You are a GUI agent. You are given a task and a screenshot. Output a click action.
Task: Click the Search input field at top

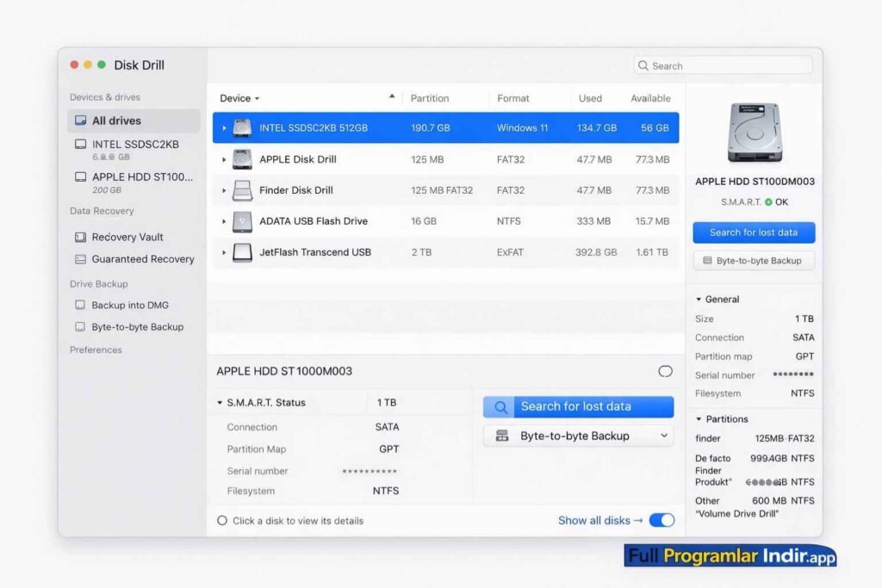click(728, 66)
